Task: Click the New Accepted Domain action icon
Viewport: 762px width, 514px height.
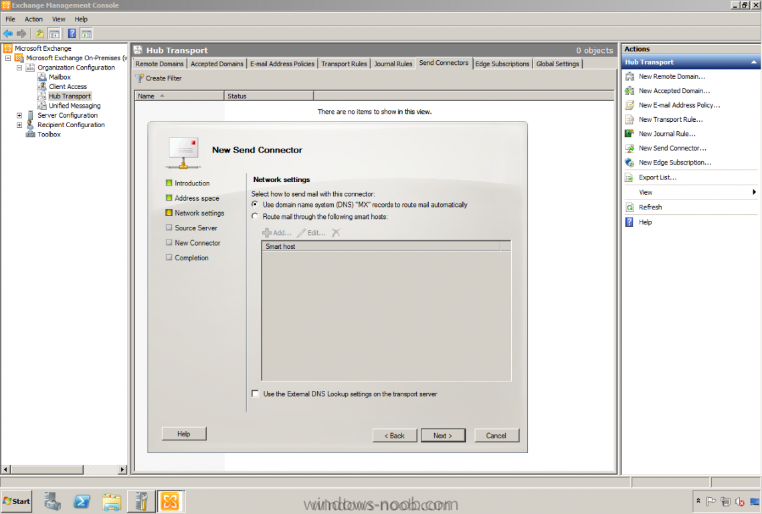Action: [x=630, y=91]
